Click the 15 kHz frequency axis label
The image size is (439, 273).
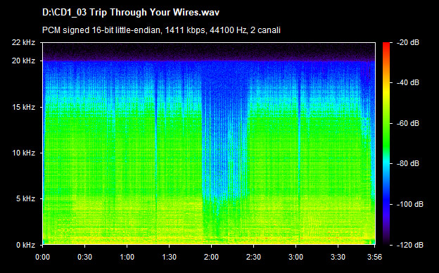(x=23, y=107)
